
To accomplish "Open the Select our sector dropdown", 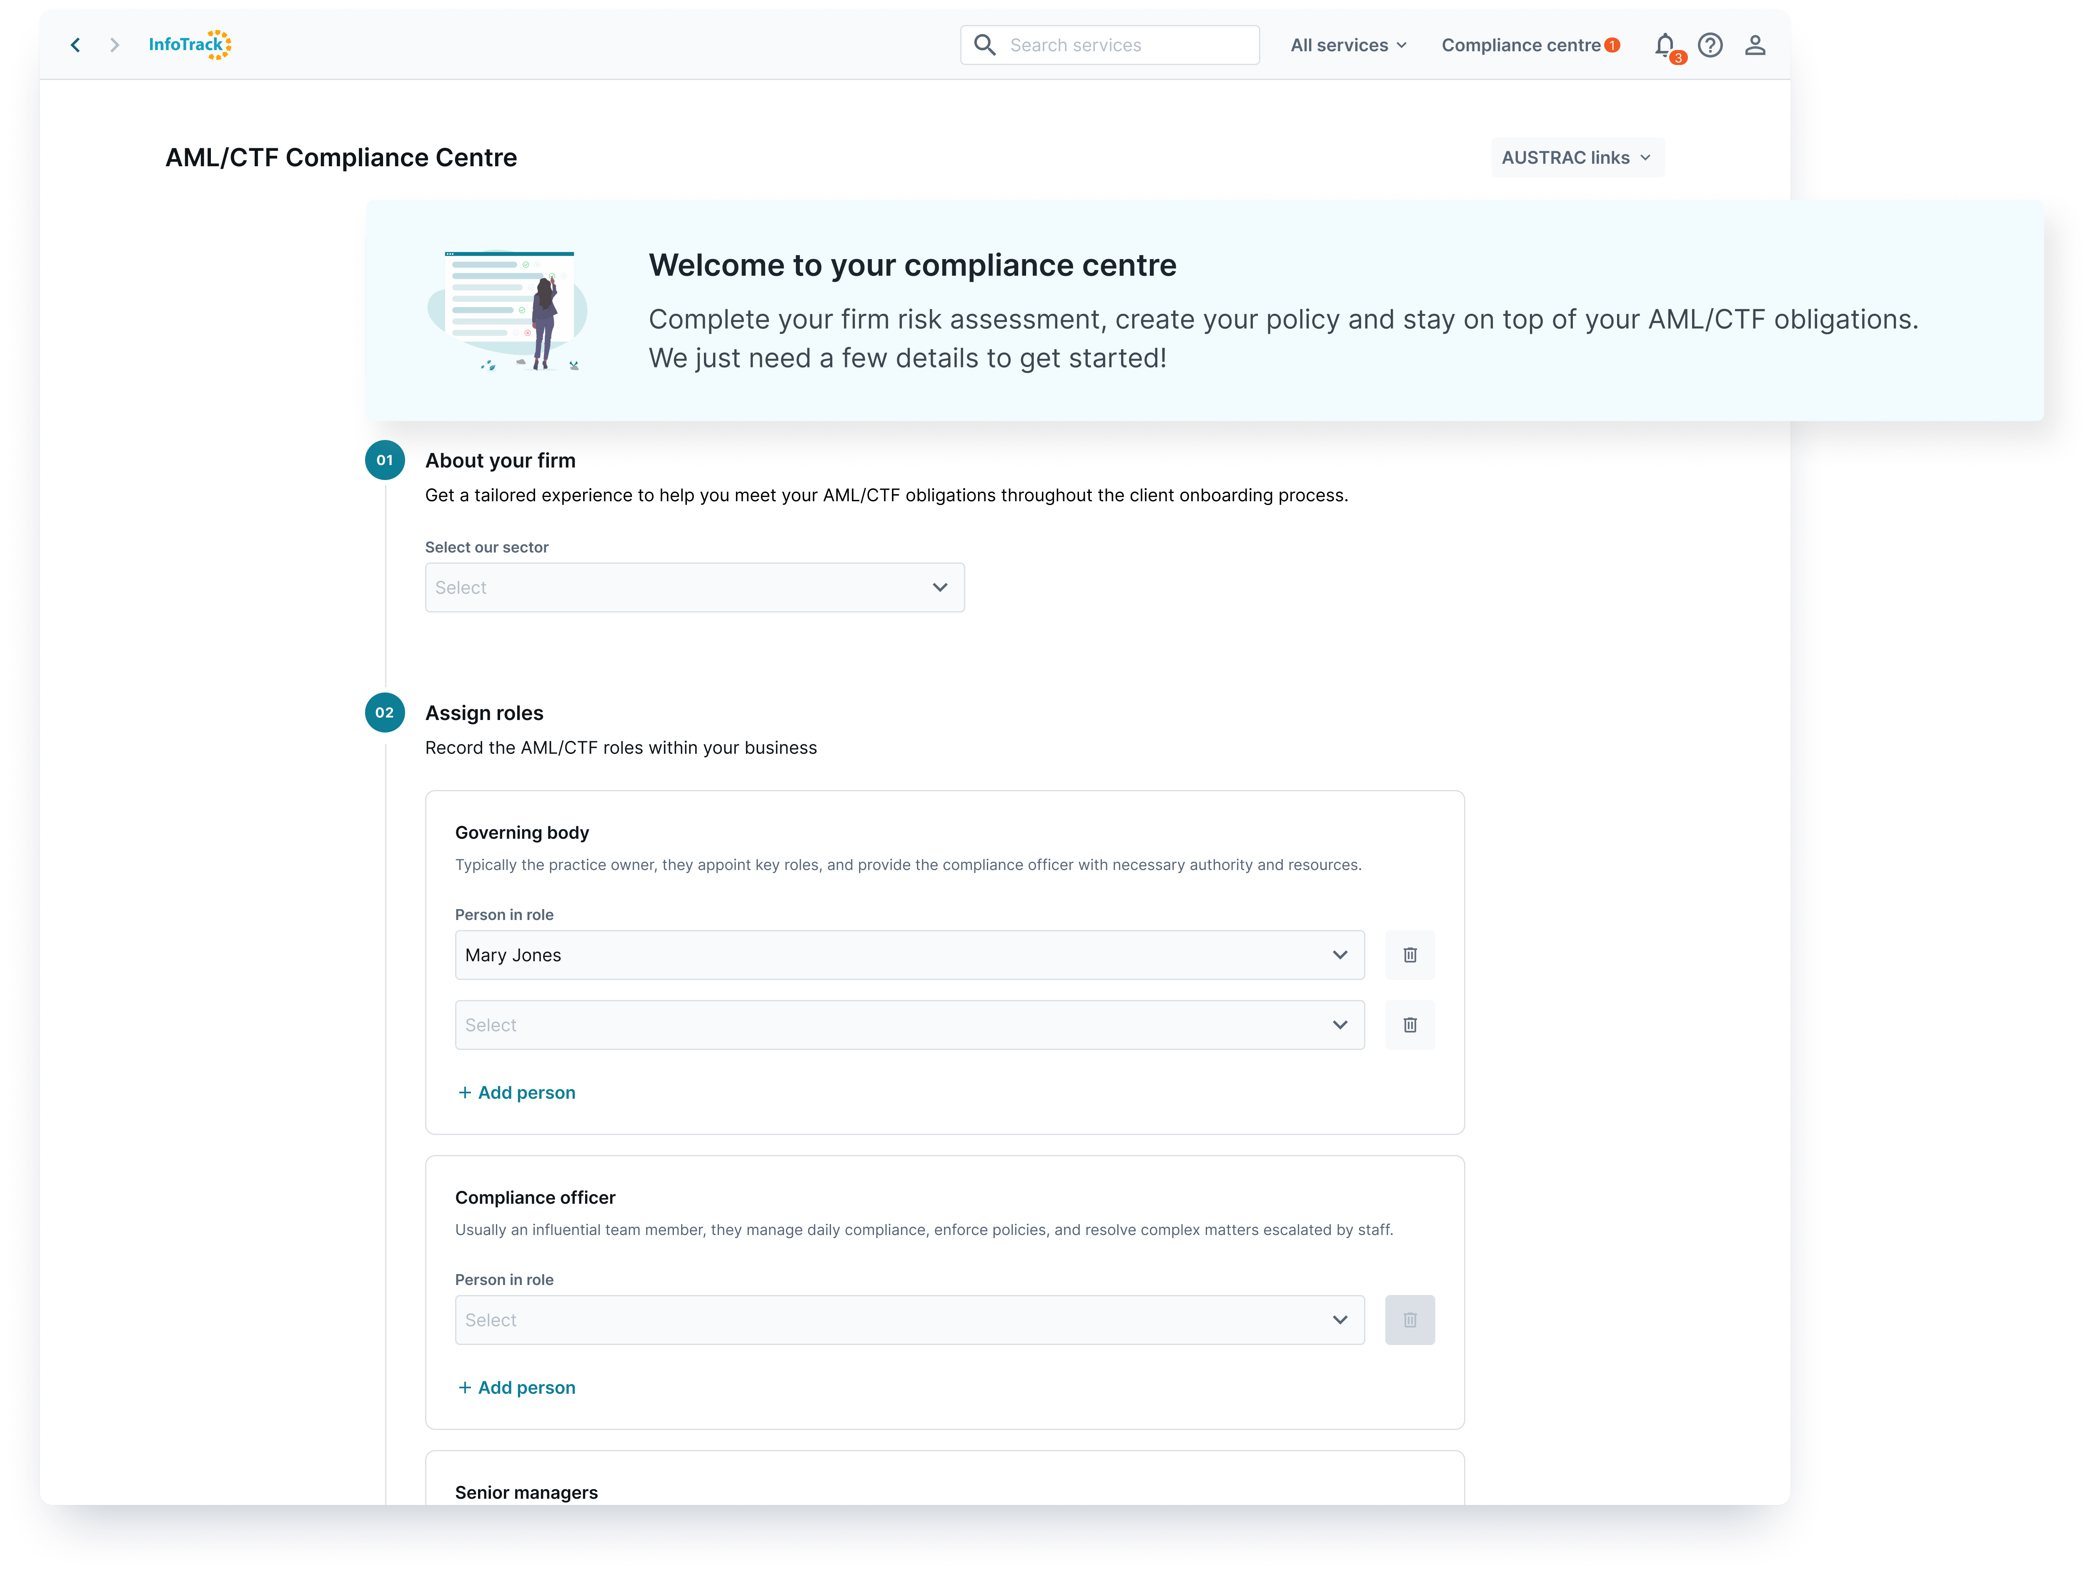I will (x=695, y=587).
